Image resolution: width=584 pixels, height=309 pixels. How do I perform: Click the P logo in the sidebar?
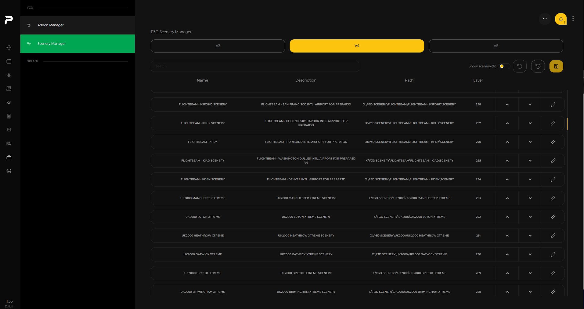9,20
